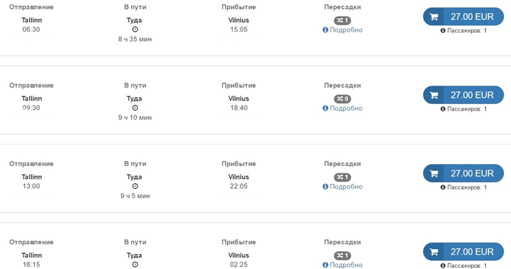Click the clock icon on the 8 ч 35 мин trip
This screenshot has height=269, width=511.
pyautogui.click(x=135, y=30)
